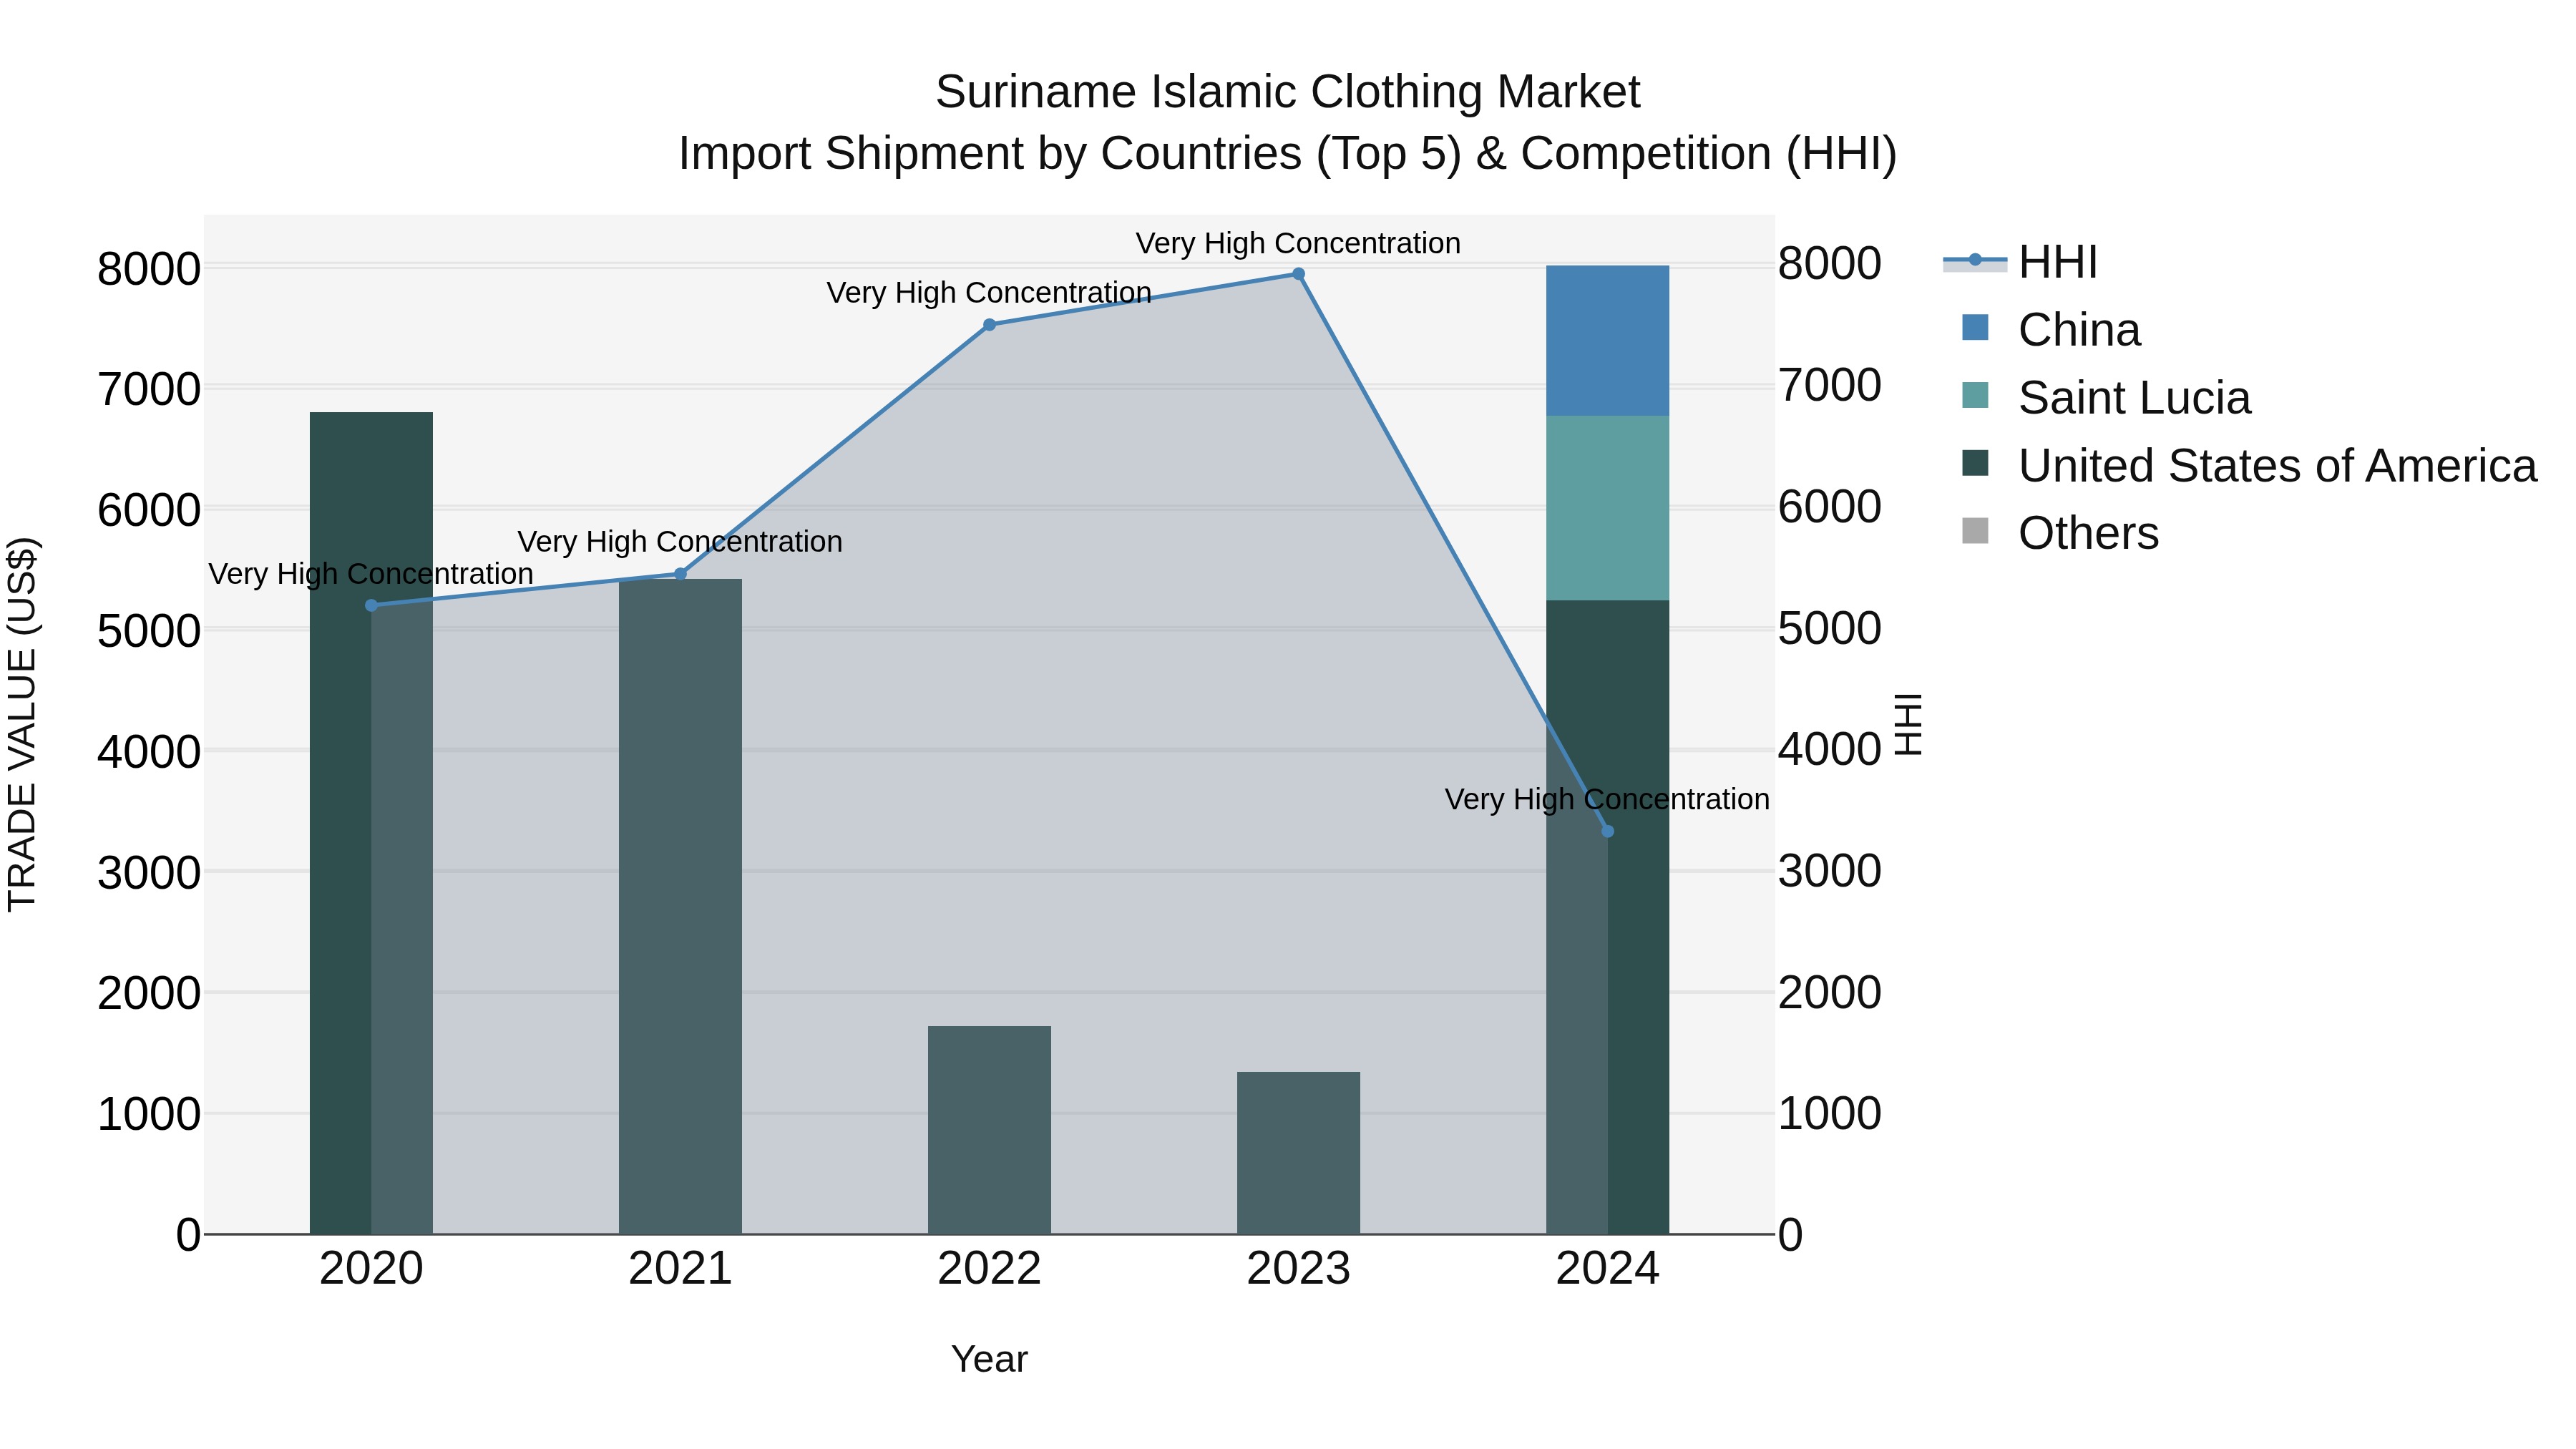
Task: Click Very High Concentration label above 2022
Action: pos(989,293)
